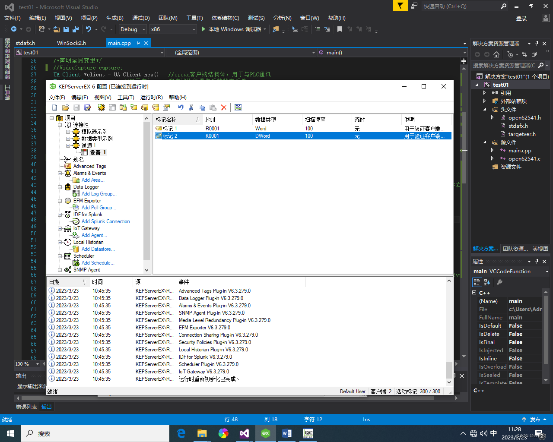Image resolution: width=553 pixels, height=442 pixels.
Task: Click Add Agent... link under IoT Gateway
Action: point(94,235)
